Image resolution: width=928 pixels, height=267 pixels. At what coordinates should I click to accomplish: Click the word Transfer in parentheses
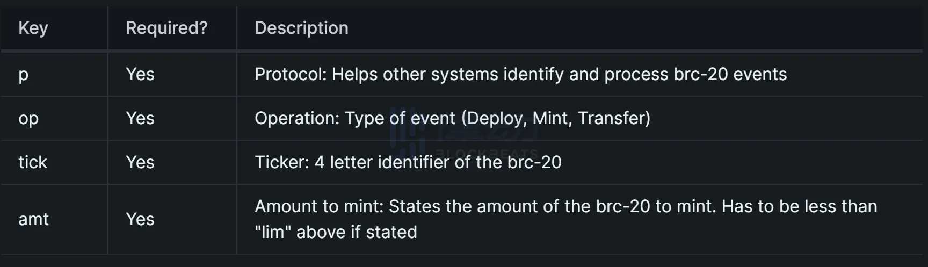[612, 118]
